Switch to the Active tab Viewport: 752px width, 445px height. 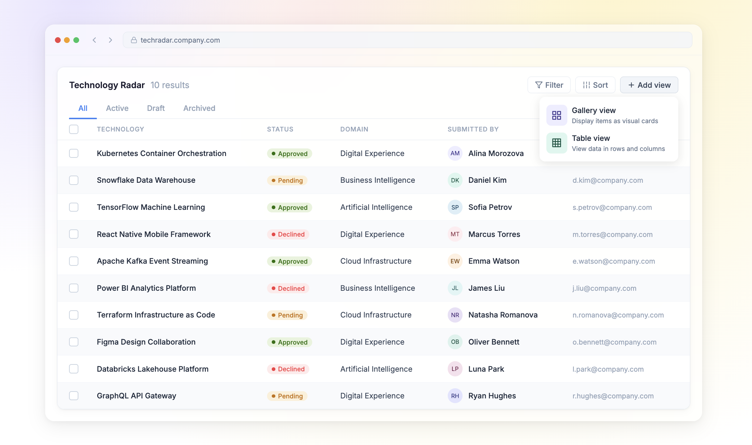[x=117, y=108]
